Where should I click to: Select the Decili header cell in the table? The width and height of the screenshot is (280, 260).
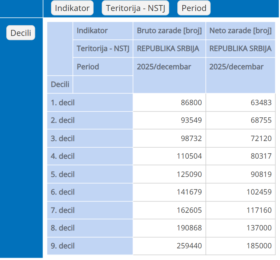pos(60,84)
